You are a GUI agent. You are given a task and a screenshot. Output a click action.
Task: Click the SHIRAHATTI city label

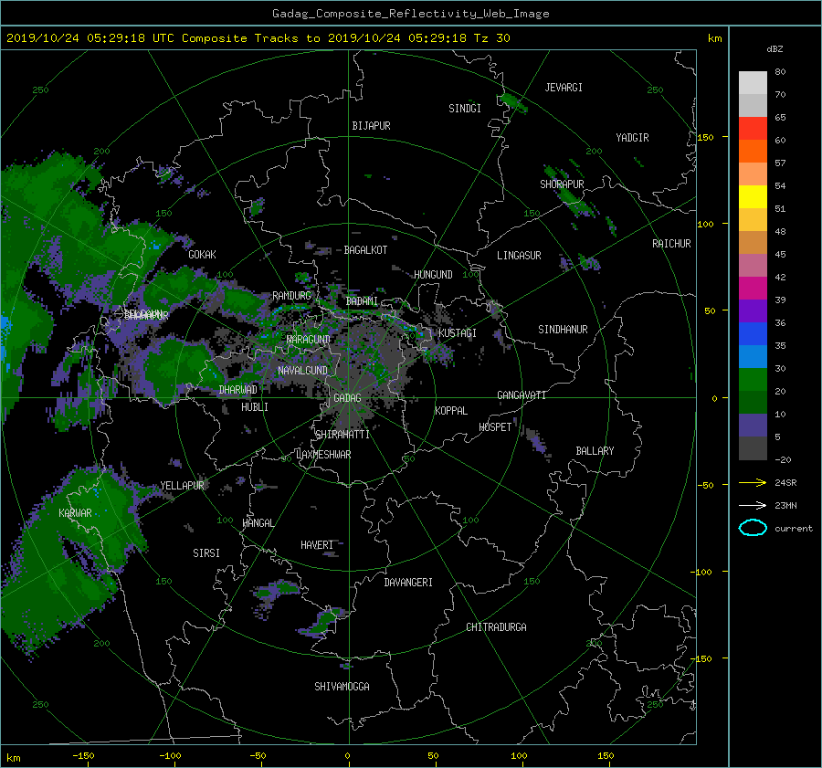pyautogui.click(x=342, y=435)
